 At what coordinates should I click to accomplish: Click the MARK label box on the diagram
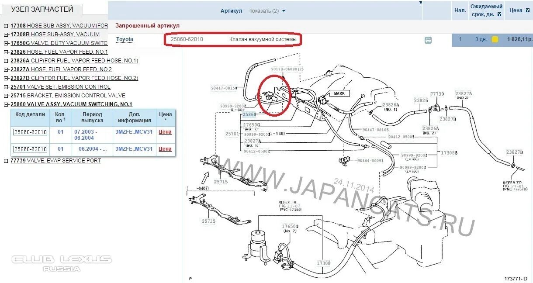pyautogui.click(x=339, y=93)
